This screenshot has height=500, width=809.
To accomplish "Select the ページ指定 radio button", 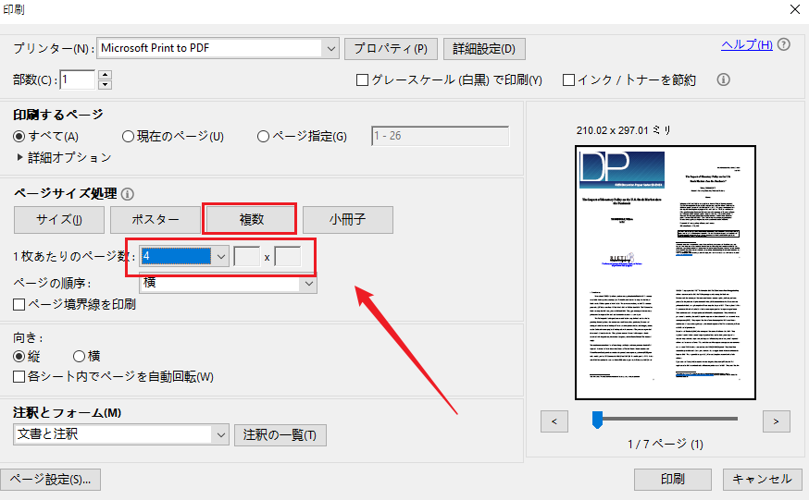I will pos(263,137).
